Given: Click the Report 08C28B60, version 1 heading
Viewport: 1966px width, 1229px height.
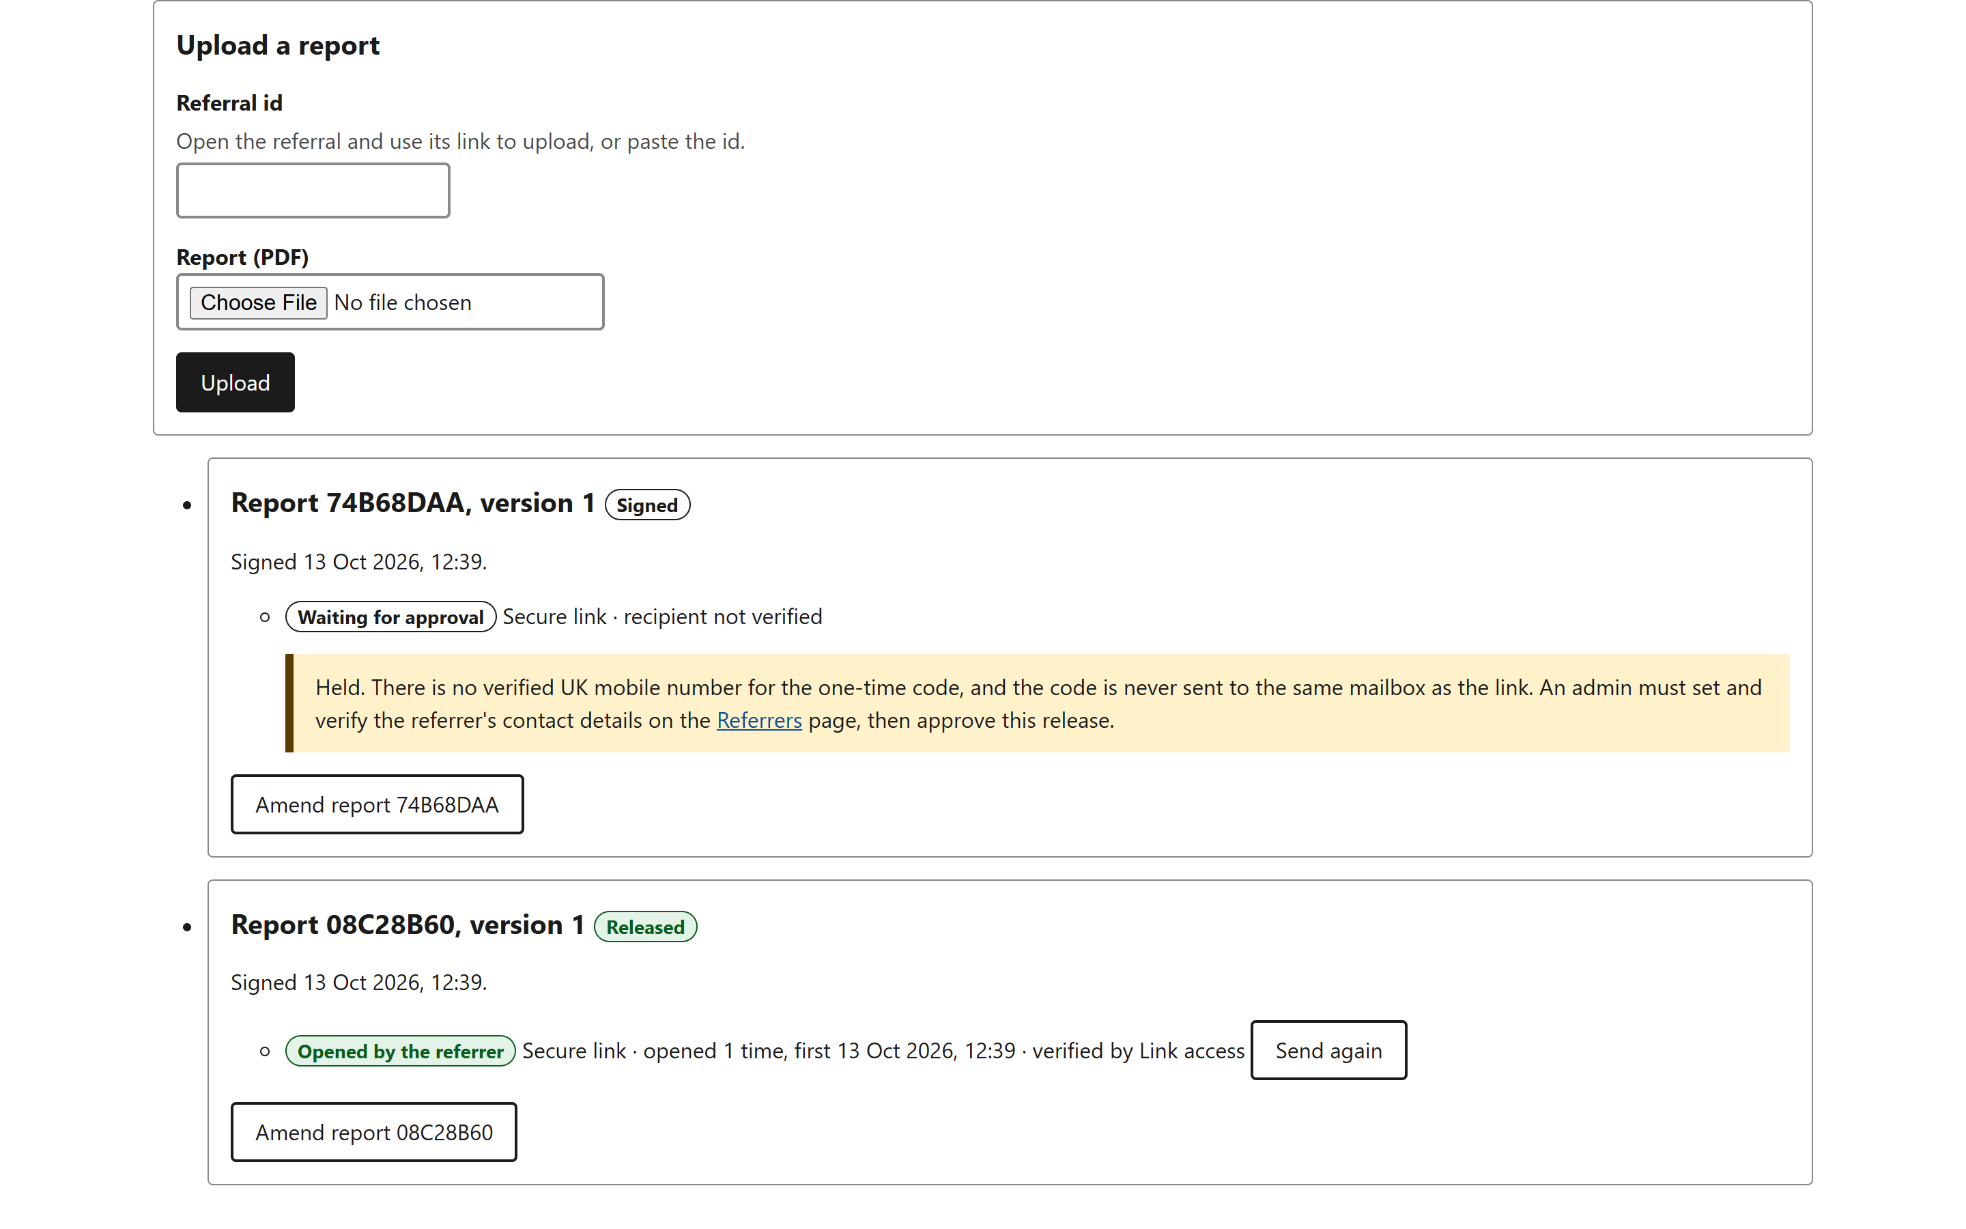Looking at the screenshot, I should [x=408, y=924].
